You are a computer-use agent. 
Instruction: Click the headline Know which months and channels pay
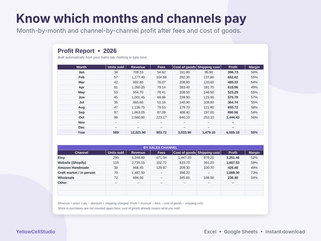[131, 19]
